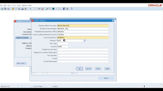
Task: Open the State/UT list of values button
Action: pos(85,40)
